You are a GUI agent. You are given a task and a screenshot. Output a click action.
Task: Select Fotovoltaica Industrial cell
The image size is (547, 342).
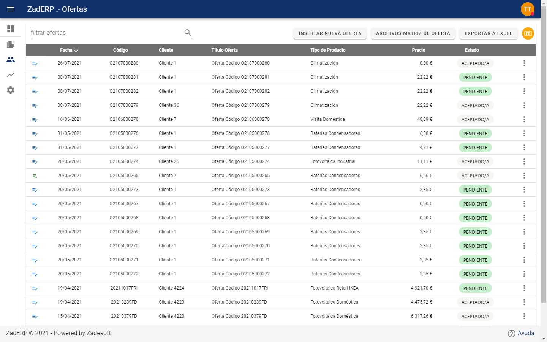pos(333,161)
